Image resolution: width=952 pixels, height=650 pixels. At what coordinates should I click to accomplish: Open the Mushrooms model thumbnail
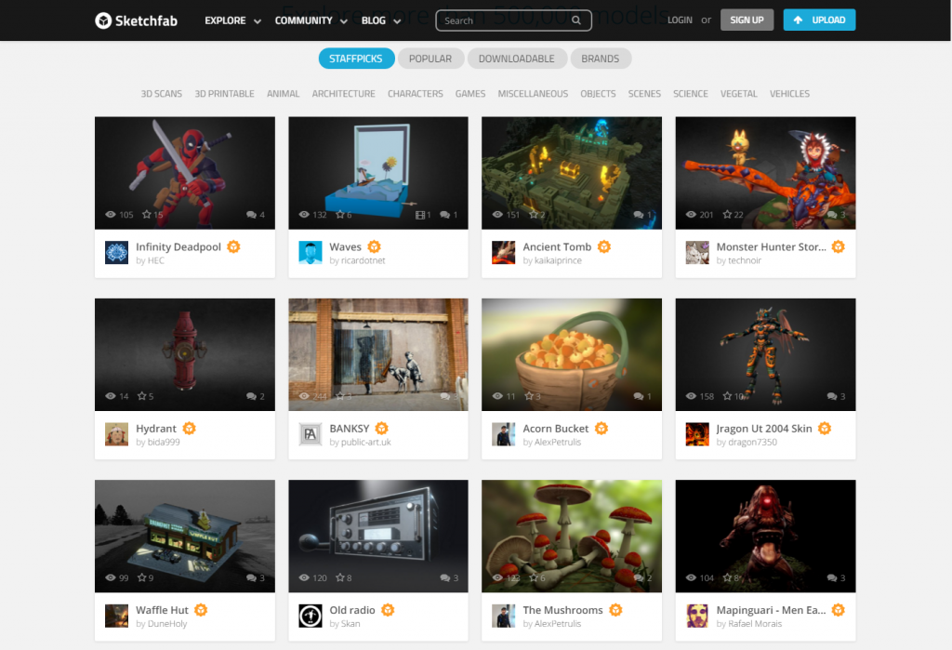pyautogui.click(x=572, y=536)
